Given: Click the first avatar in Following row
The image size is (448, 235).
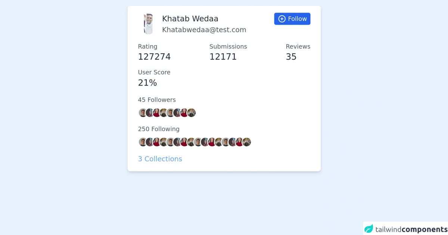Looking at the screenshot, I should tap(142, 142).
